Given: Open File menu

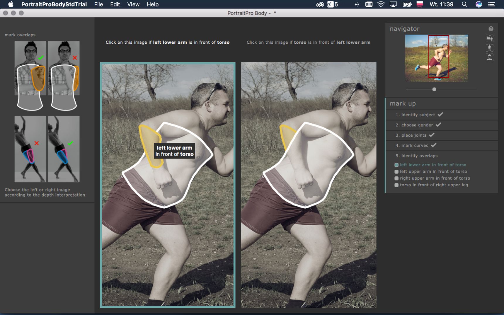Looking at the screenshot, I should click(98, 4).
